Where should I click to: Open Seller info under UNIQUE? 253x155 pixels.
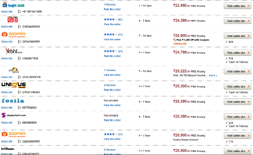7,92
